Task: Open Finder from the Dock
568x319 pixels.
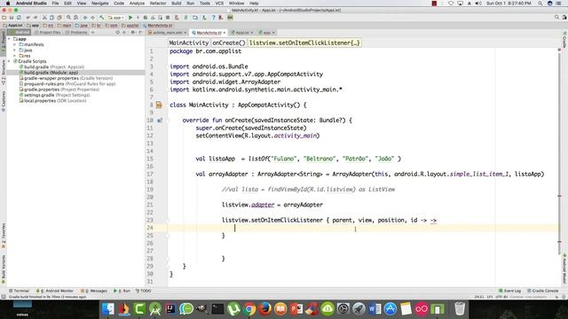Action: pyautogui.click(x=108, y=309)
